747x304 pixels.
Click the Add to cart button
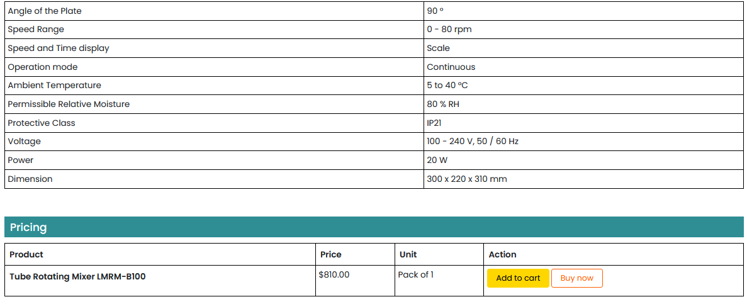point(518,278)
